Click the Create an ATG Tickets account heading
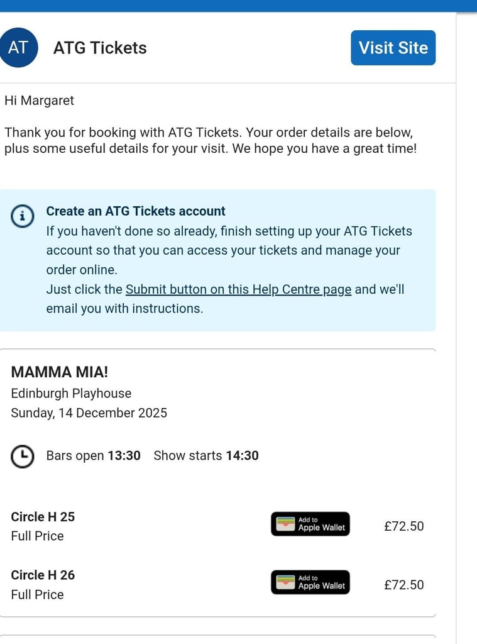Viewport: 477px width, 644px height. (136, 211)
